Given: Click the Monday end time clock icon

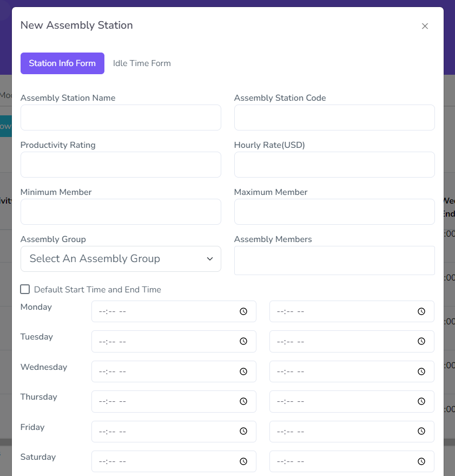Looking at the screenshot, I should point(421,311).
